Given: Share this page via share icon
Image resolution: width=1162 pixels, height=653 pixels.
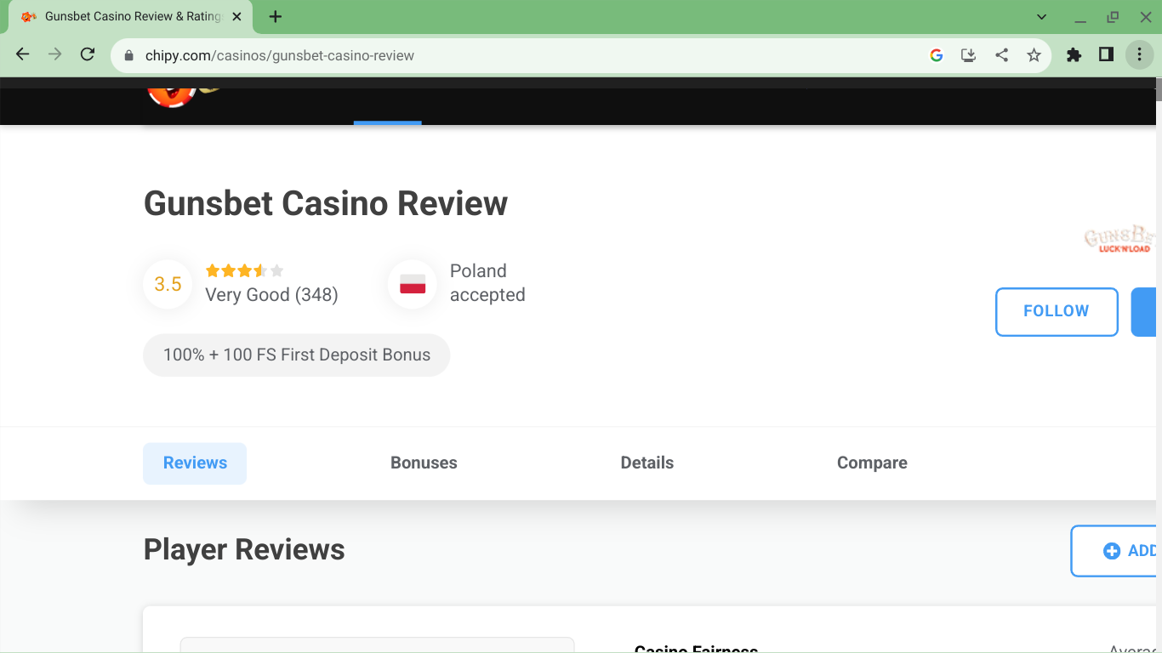Looking at the screenshot, I should pyautogui.click(x=1001, y=55).
